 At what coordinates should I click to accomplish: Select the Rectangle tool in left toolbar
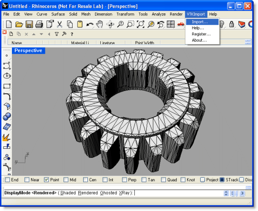(7, 86)
